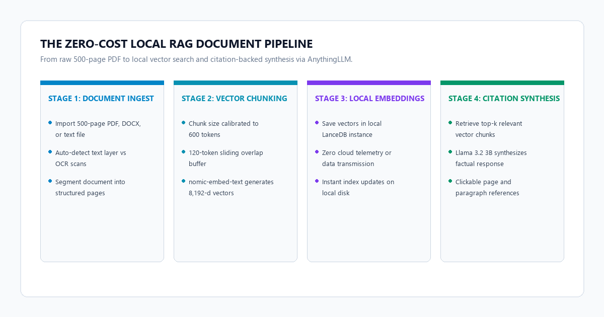The image size is (604, 317).
Task: Click 'nomic-embed-text generates 8,192-d vectors'
Action: point(231,187)
